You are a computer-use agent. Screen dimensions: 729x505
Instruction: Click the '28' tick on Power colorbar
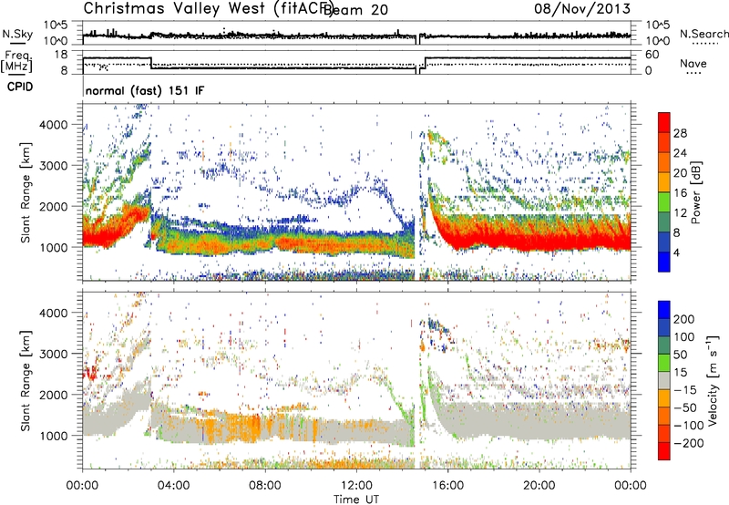coord(680,133)
